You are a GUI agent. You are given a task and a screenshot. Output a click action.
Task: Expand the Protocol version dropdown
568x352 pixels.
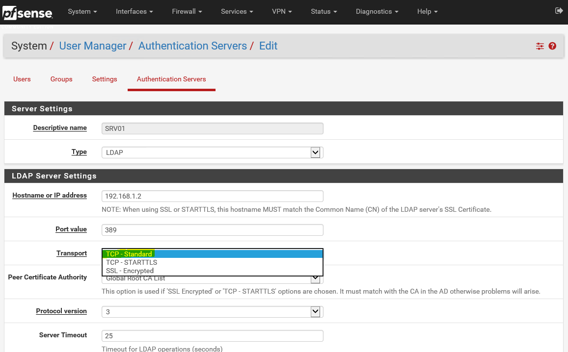(x=212, y=311)
